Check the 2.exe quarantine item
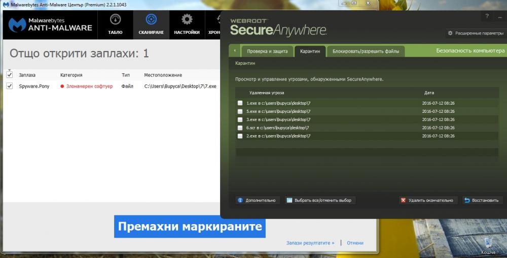The width and height of the screenshot is (507, 258). (x=240, y=136)
